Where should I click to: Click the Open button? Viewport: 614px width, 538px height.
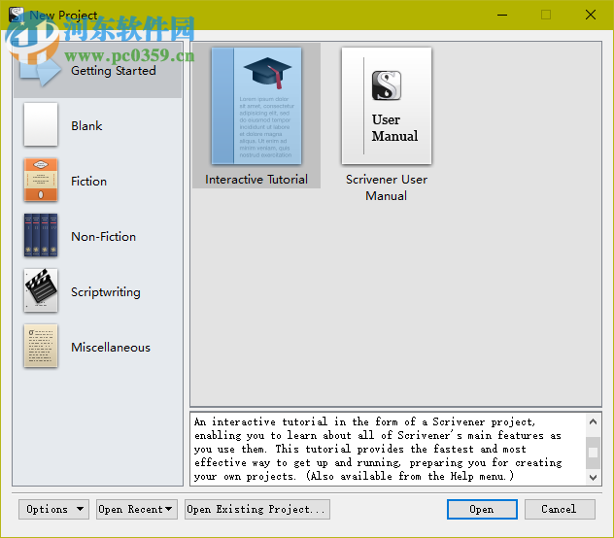tap(482, 509)
